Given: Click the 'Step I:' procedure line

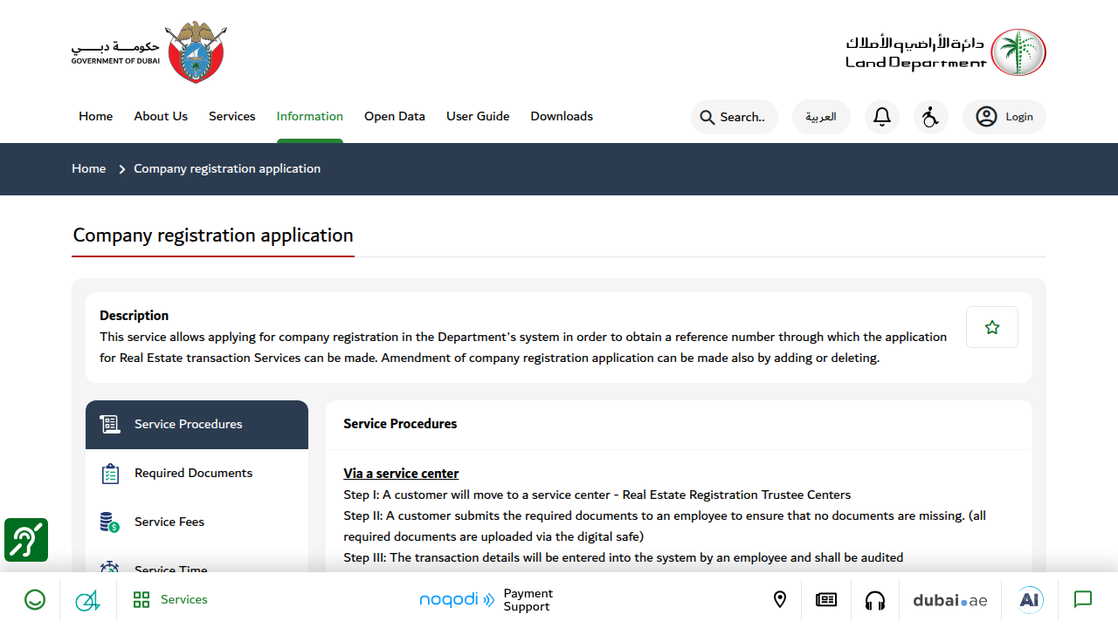Looking at the screenshot, I should pos(597,495).
